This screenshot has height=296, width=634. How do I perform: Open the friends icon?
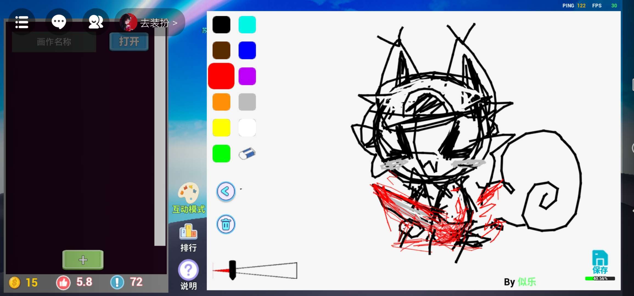(x=96, y=22)
